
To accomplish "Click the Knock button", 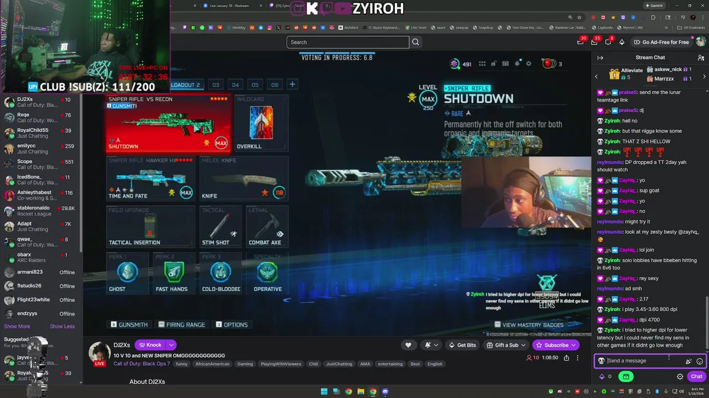I will tap(150, 345).
